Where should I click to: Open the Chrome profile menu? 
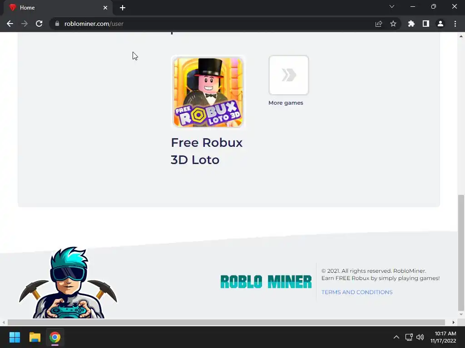440,24
